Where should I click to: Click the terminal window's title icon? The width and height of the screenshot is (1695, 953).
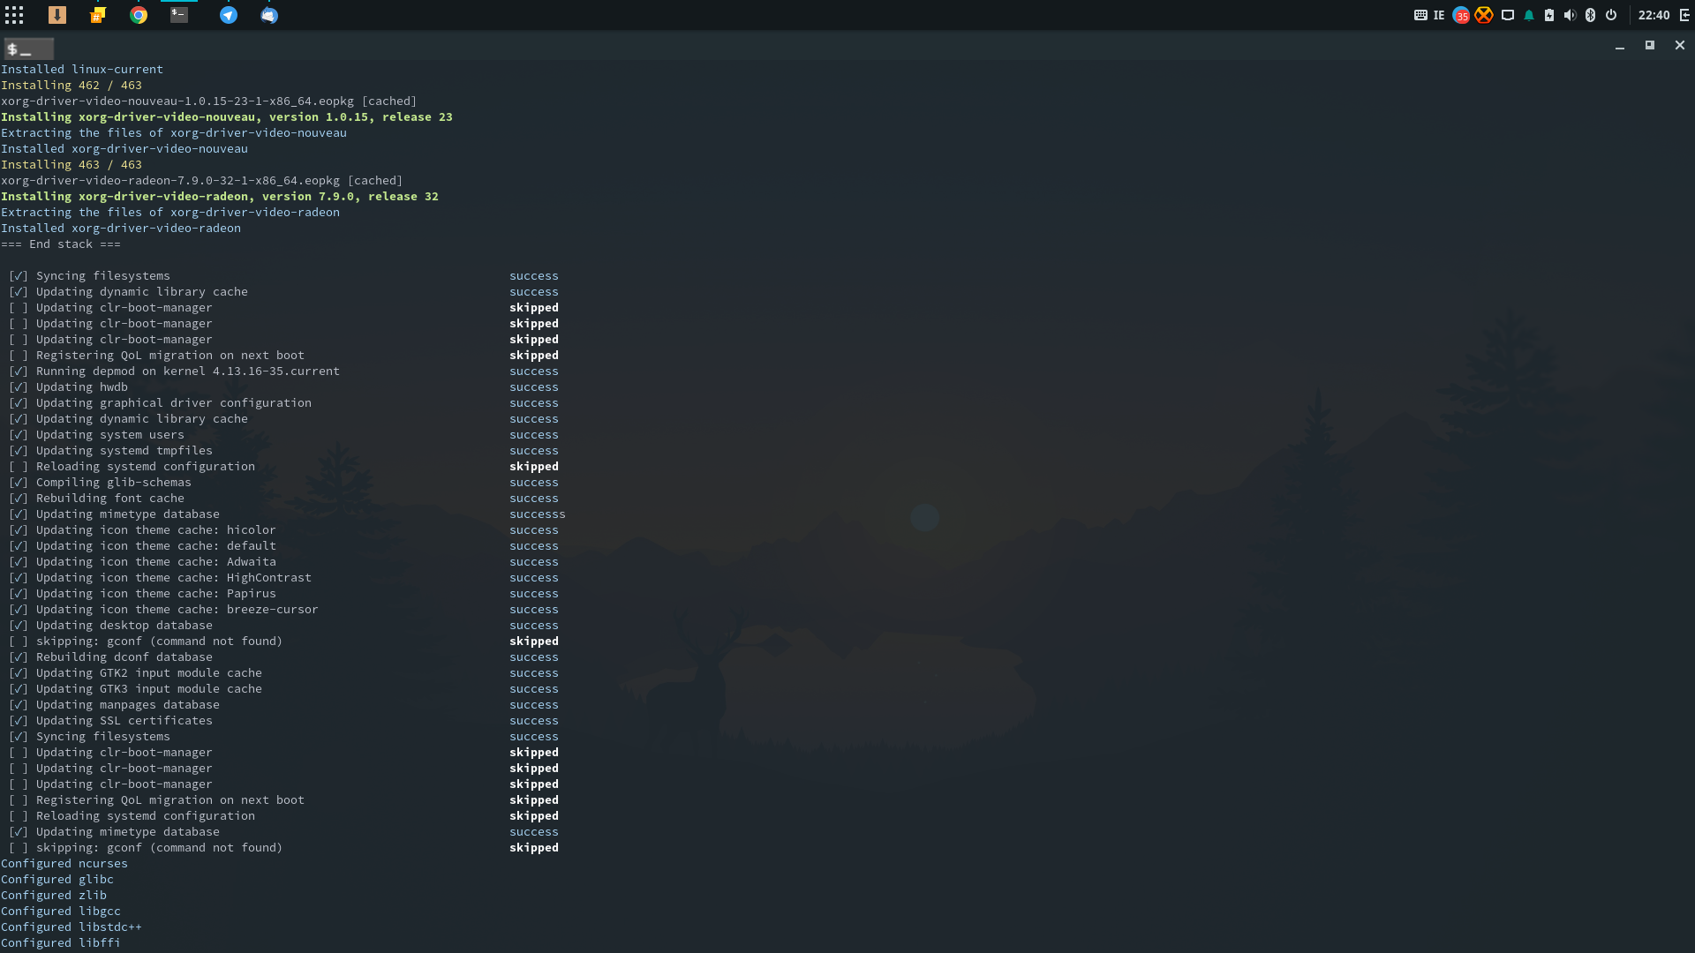pyautogui.click(x=28, y=49)
